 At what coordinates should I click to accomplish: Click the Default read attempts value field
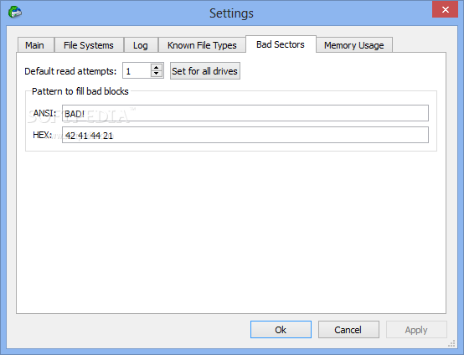point(137,71)
